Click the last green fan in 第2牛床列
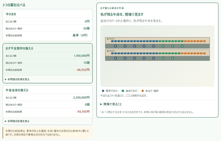This screenshot has width=221, height=141. point(172,58)
